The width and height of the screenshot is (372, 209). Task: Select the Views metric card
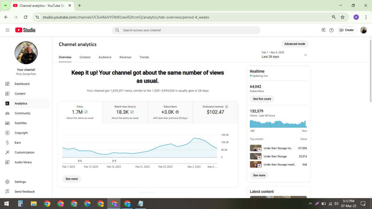[80, 112]
